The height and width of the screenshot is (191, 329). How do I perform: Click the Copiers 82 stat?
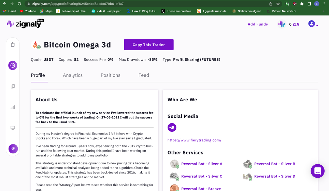69,60
